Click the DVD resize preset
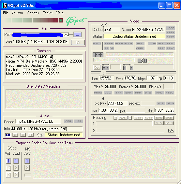The height and width of the screenshot is (184, 181). 159,118
